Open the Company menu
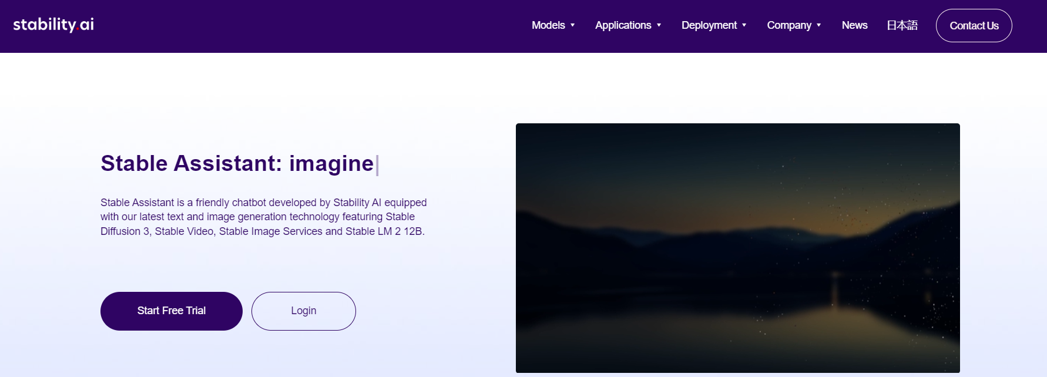Image resolution: width=1047 pixels, height=377 pixels. point(788,25)
